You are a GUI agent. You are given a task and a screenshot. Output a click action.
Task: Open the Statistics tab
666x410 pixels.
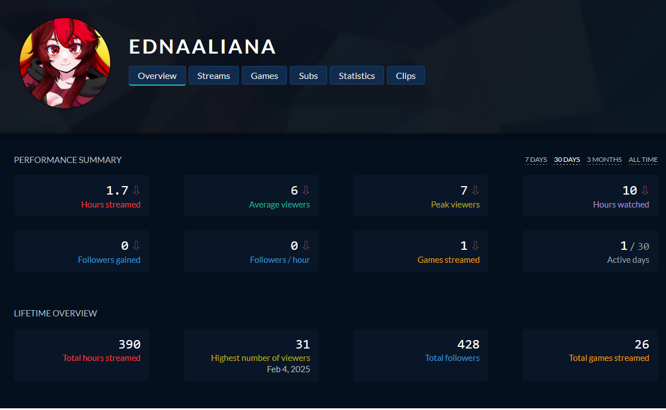[357, 76]
